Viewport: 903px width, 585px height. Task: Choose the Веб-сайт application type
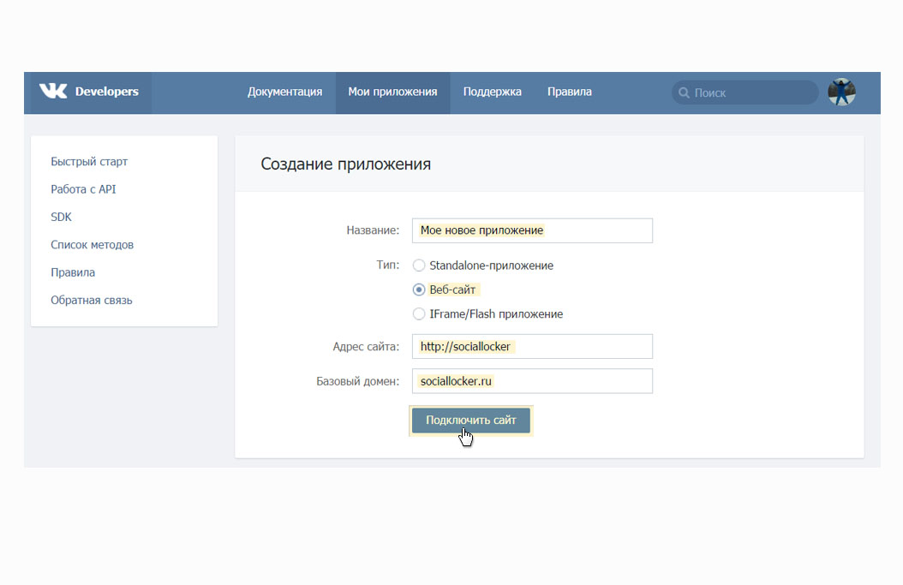419,290
